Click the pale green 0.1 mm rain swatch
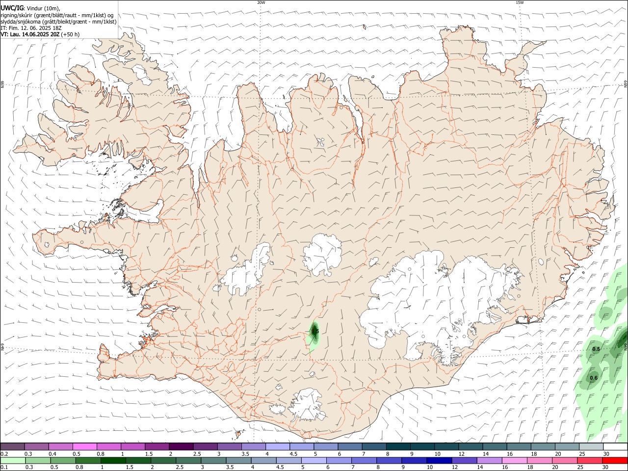628x471 pixels. (13, 461)
